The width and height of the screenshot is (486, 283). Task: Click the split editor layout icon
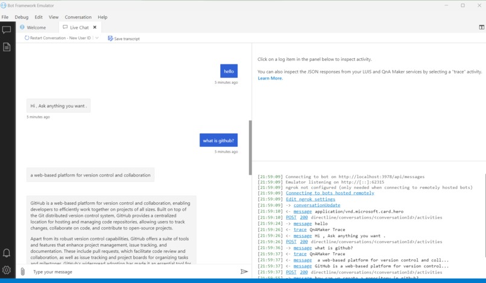(481, 27)
